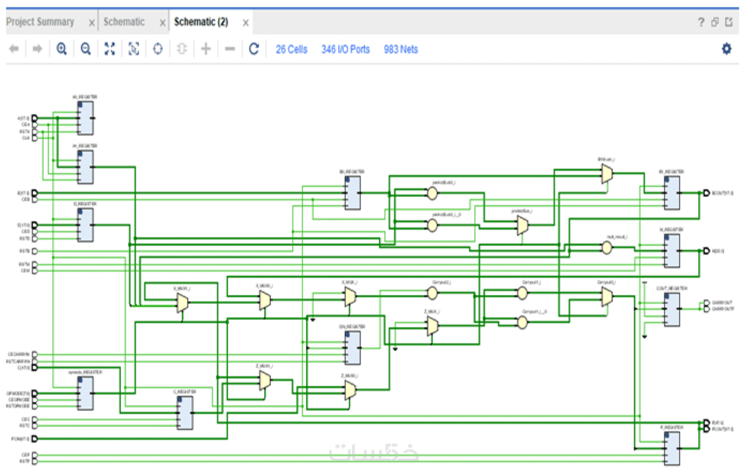Open the 26 Cells link
The image size is (748, 471).
coord(292,49)
